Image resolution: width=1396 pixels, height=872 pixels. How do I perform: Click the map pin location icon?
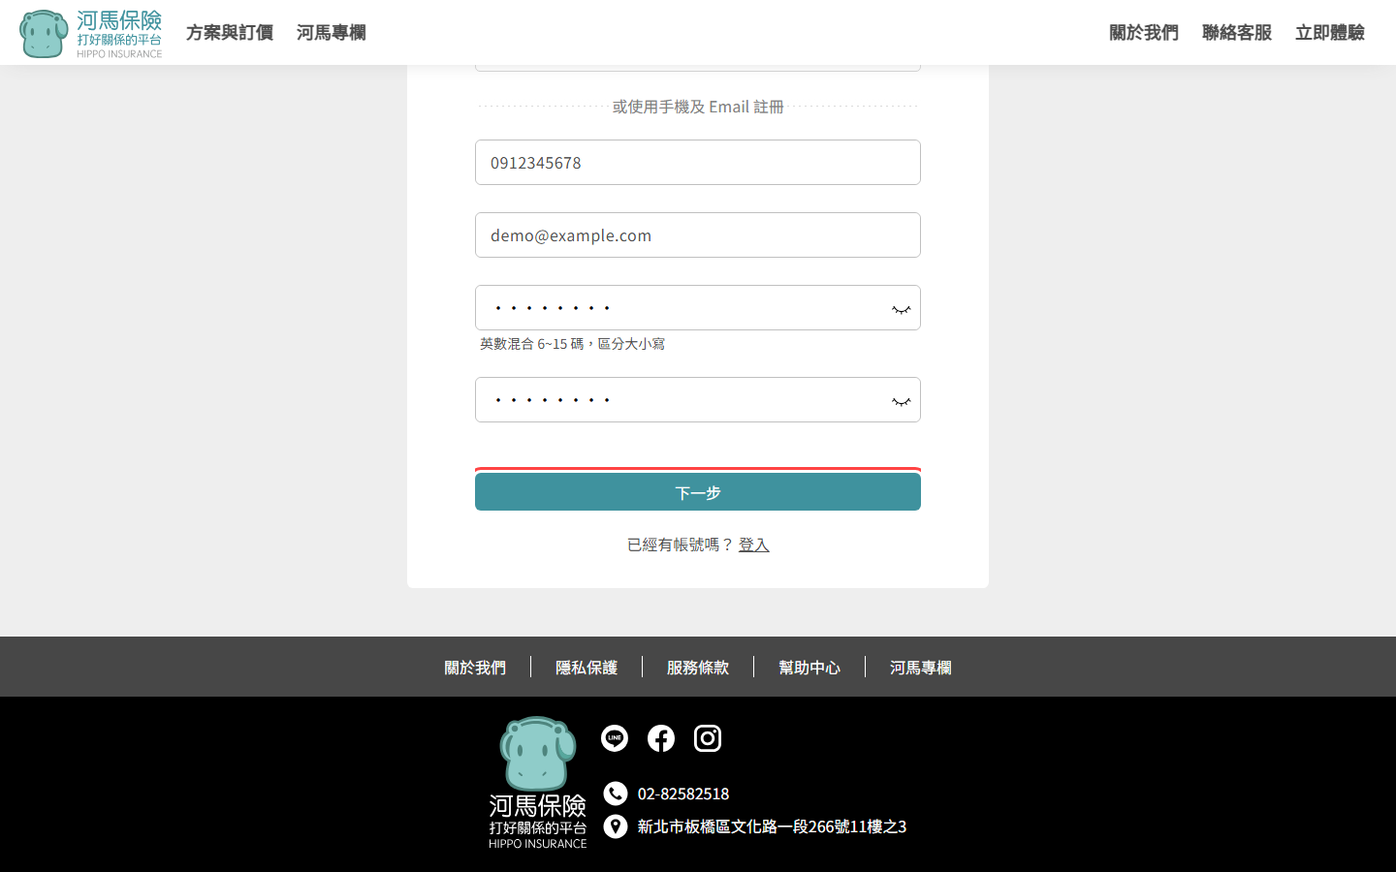coord(616,826)
